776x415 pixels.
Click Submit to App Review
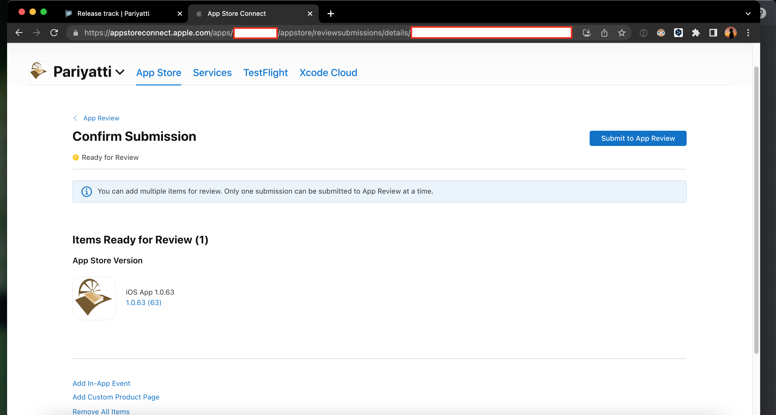(x=638, y=138)
